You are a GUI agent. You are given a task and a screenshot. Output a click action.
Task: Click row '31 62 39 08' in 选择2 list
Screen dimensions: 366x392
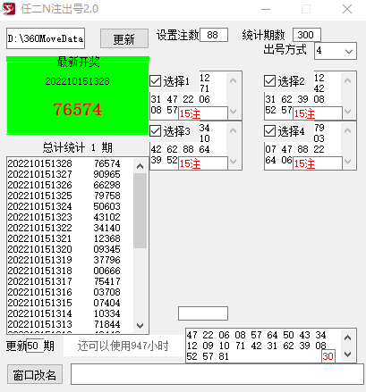[x=294, y=99]
